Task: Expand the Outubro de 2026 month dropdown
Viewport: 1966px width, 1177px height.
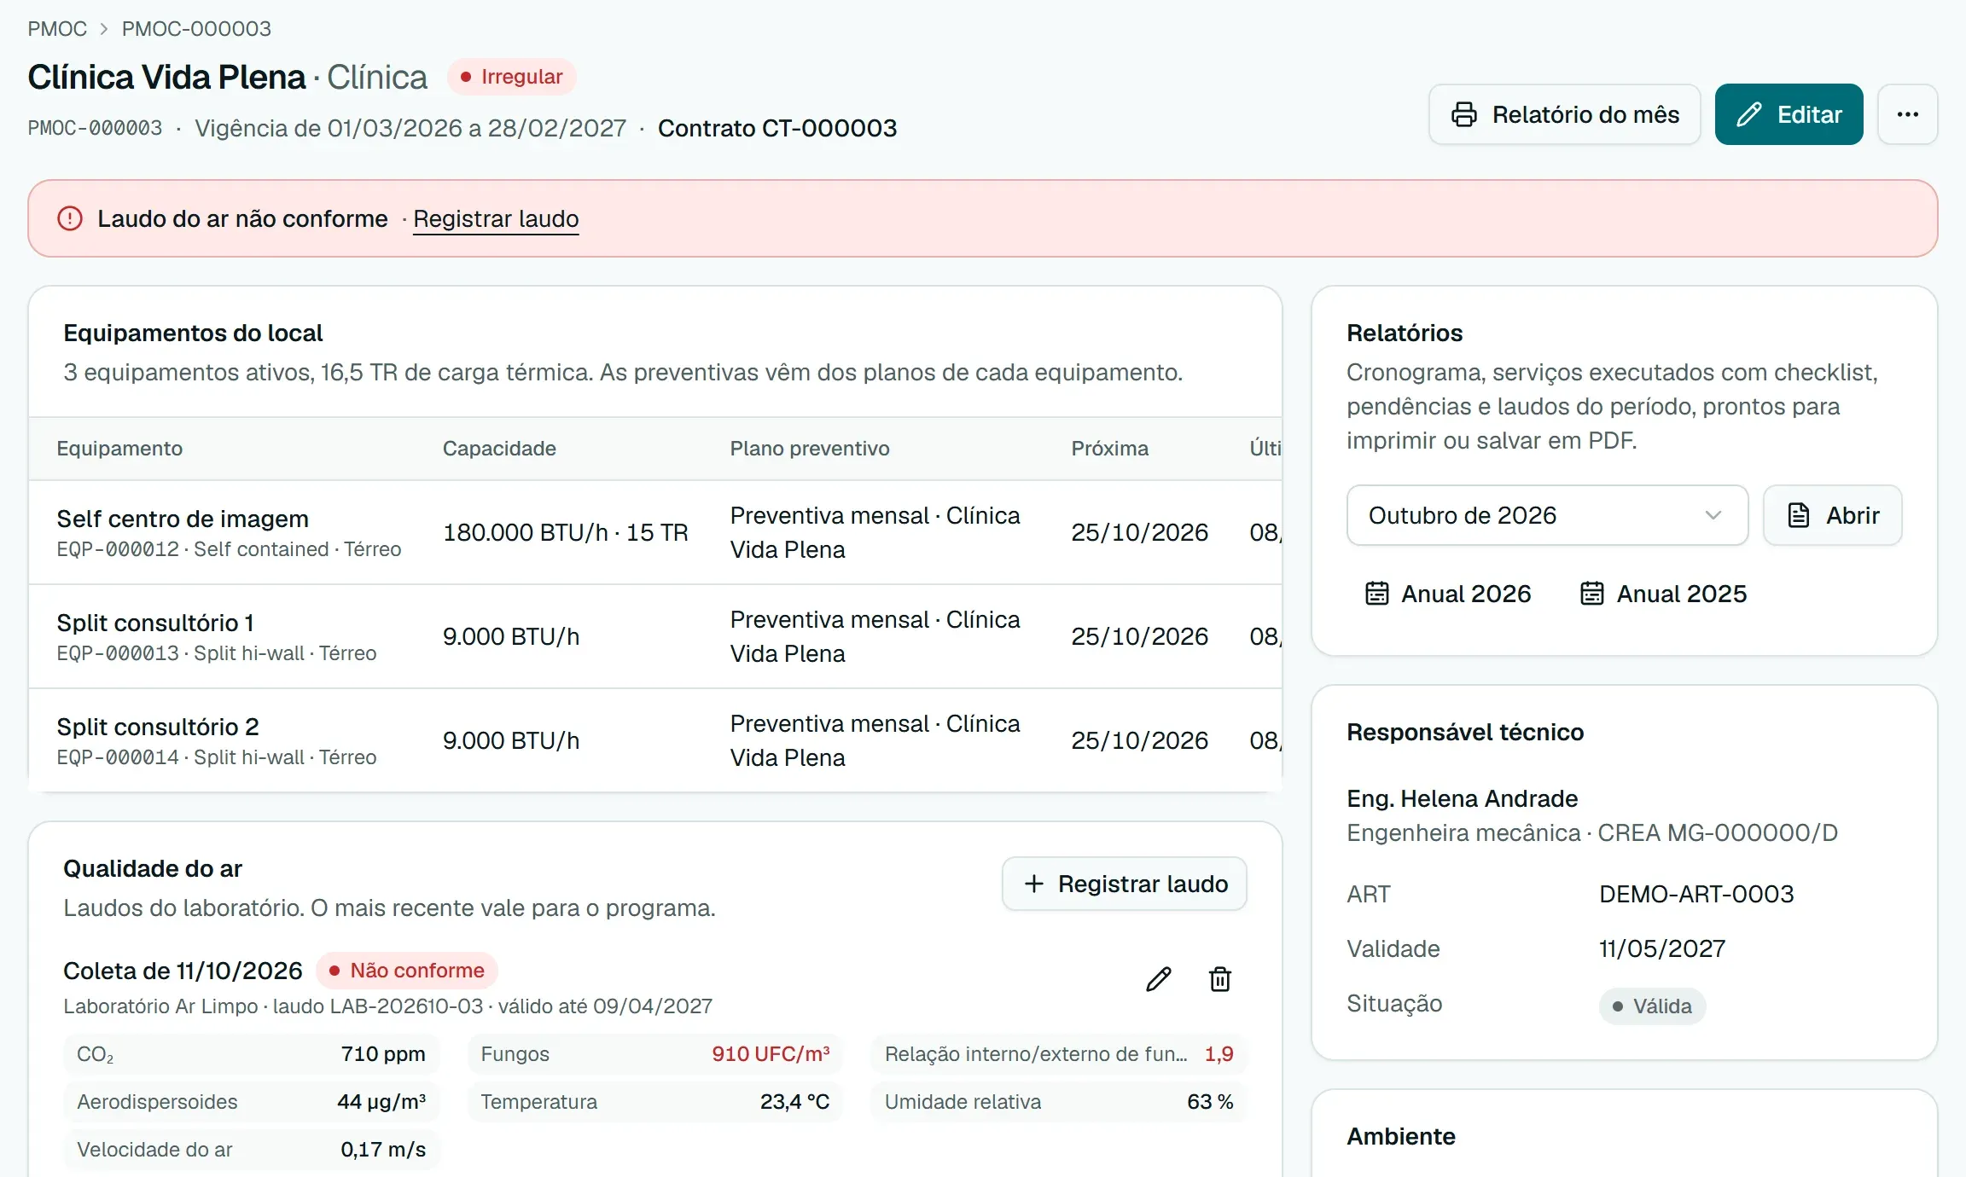Action: tap(1547, 515)
